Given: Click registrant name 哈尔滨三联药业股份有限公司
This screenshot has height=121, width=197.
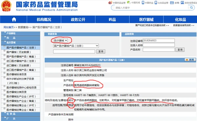Looking at the screenshot, I should pyautogui.click(x=91, y=70).
